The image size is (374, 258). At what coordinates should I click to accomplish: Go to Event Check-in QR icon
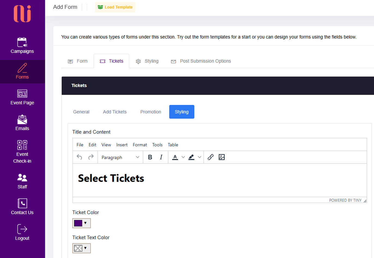click(22, 145)
